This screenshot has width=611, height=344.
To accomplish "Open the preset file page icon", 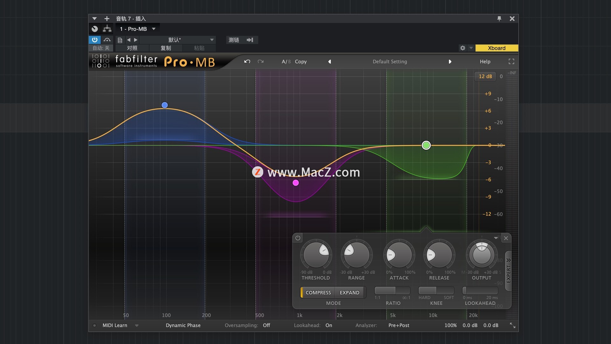I will (120, 40).
